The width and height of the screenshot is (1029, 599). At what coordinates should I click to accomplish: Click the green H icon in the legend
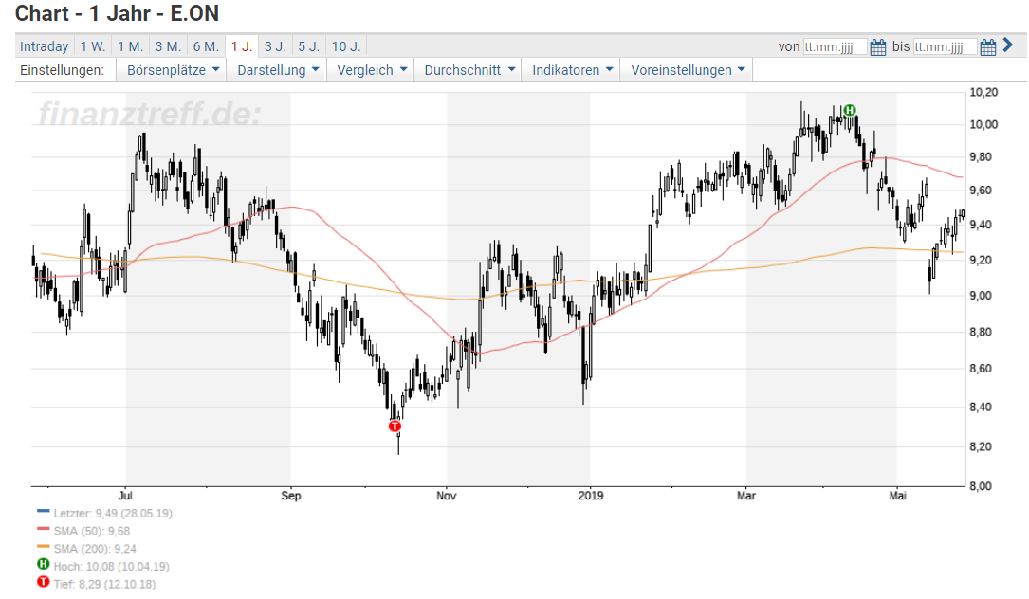[44, 564]
